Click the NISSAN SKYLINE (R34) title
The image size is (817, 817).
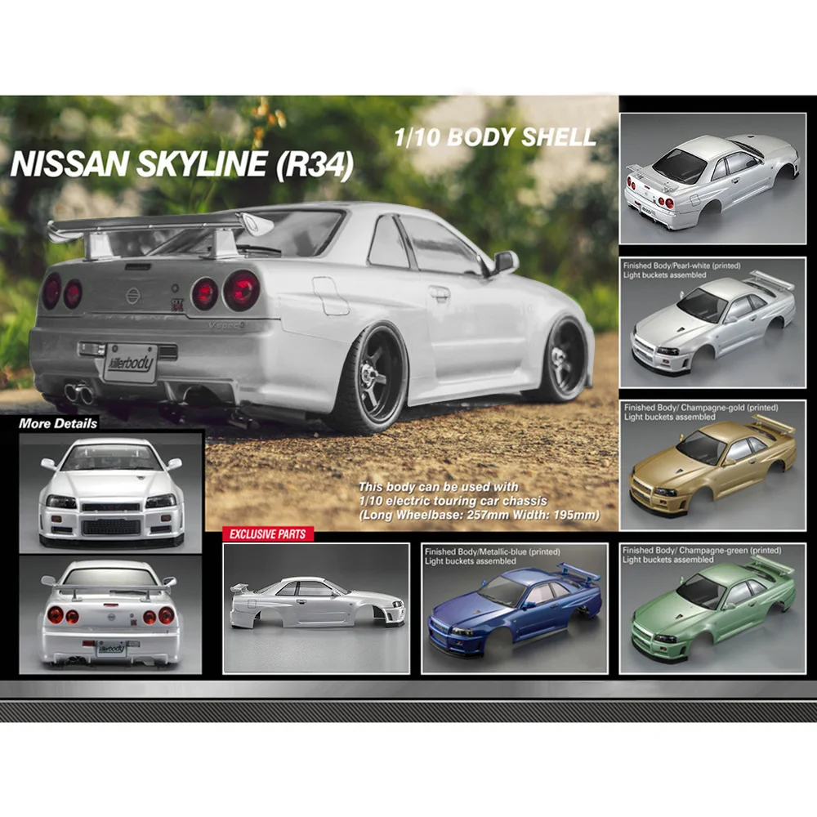coord(182,164)
